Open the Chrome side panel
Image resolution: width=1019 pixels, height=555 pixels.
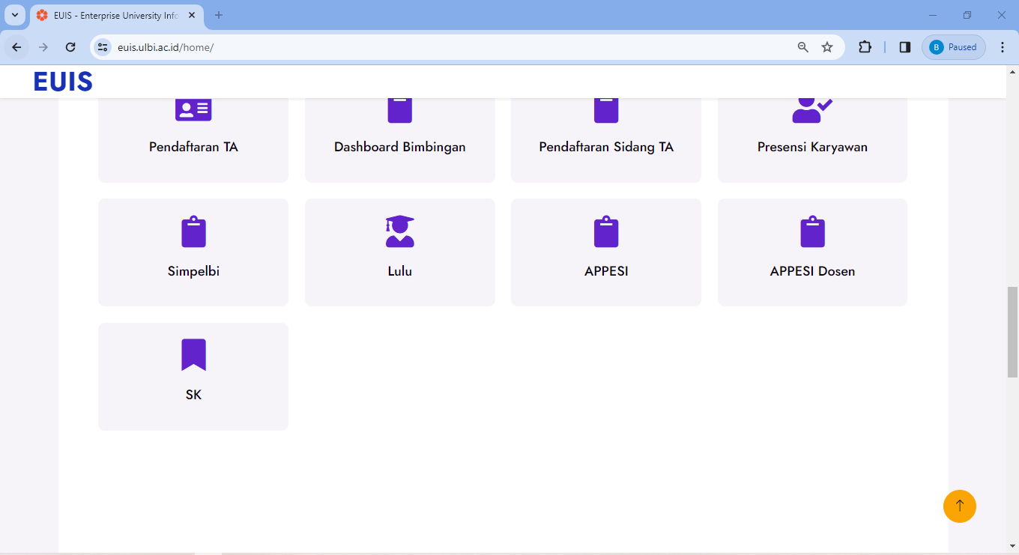tap(905, 47)
